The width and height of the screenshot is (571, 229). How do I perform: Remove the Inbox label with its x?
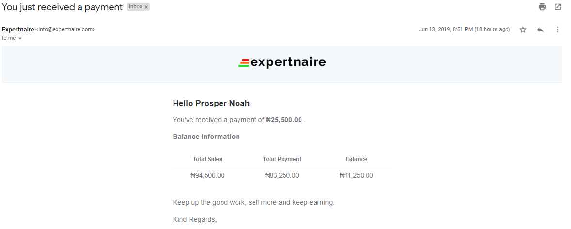point(146,7)
